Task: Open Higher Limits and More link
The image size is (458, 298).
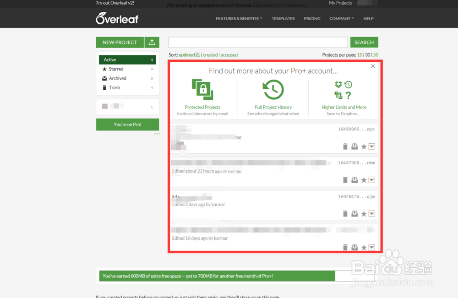Action: [x=344, y=107]
